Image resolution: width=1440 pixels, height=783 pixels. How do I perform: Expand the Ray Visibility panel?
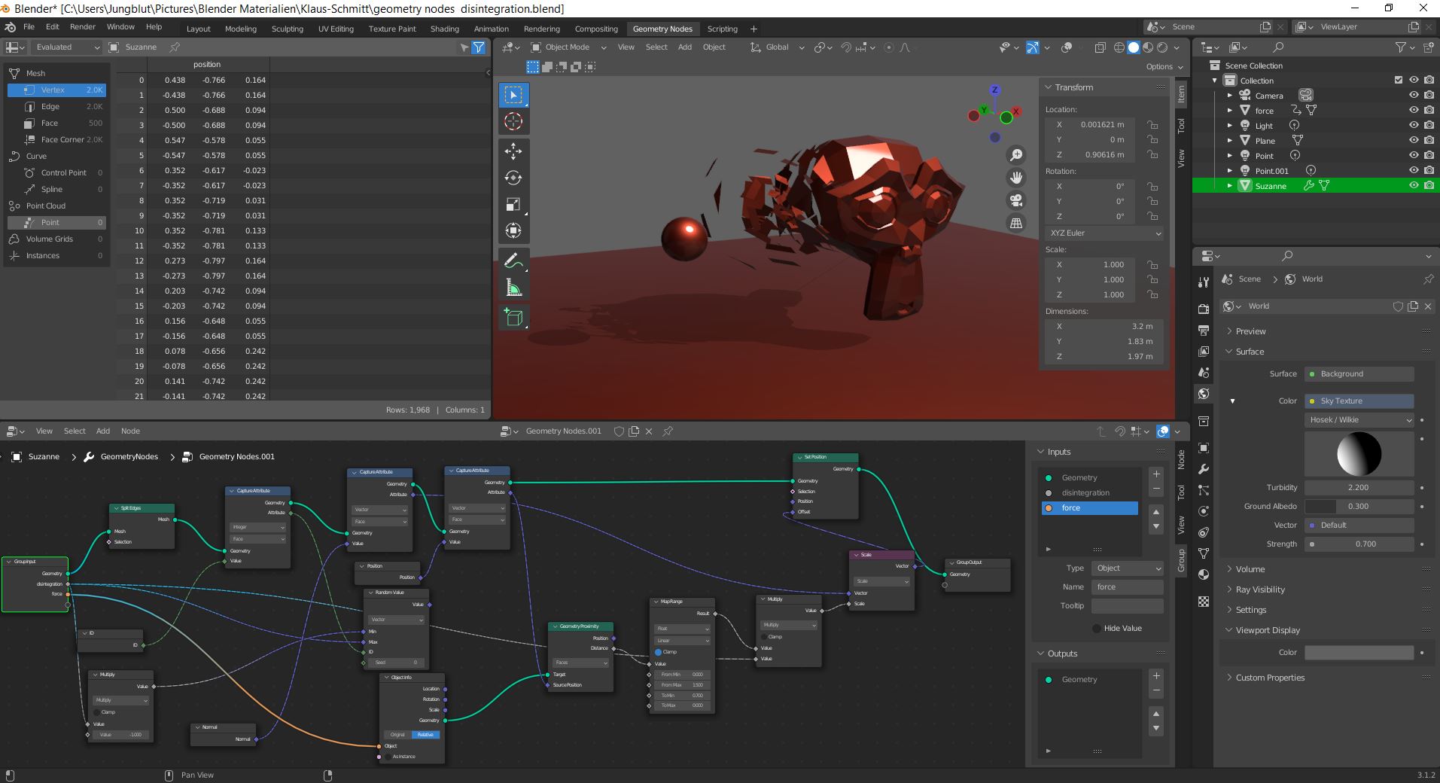coord(1260,590)
